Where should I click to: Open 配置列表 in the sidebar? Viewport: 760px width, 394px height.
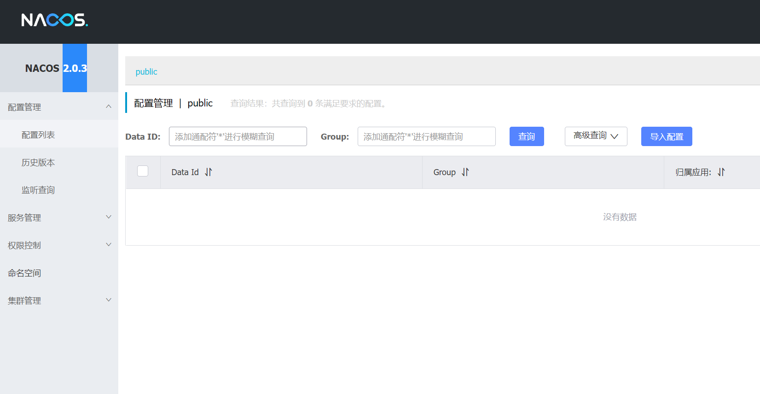pos(38,135)
